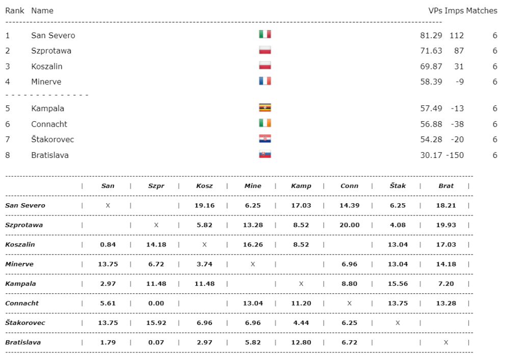Click the Slovak flag beside Bratislava
522x355 pixels.
pyautogui.click(x=265, y=155)
